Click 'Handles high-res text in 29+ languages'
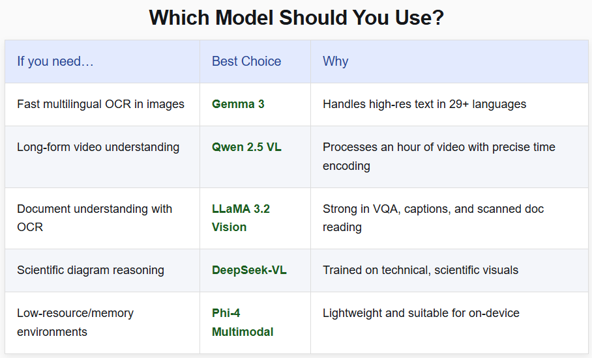 point(424,104)
